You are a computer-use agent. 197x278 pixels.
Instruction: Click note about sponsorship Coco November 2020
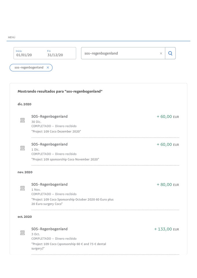tap(65, 159)
